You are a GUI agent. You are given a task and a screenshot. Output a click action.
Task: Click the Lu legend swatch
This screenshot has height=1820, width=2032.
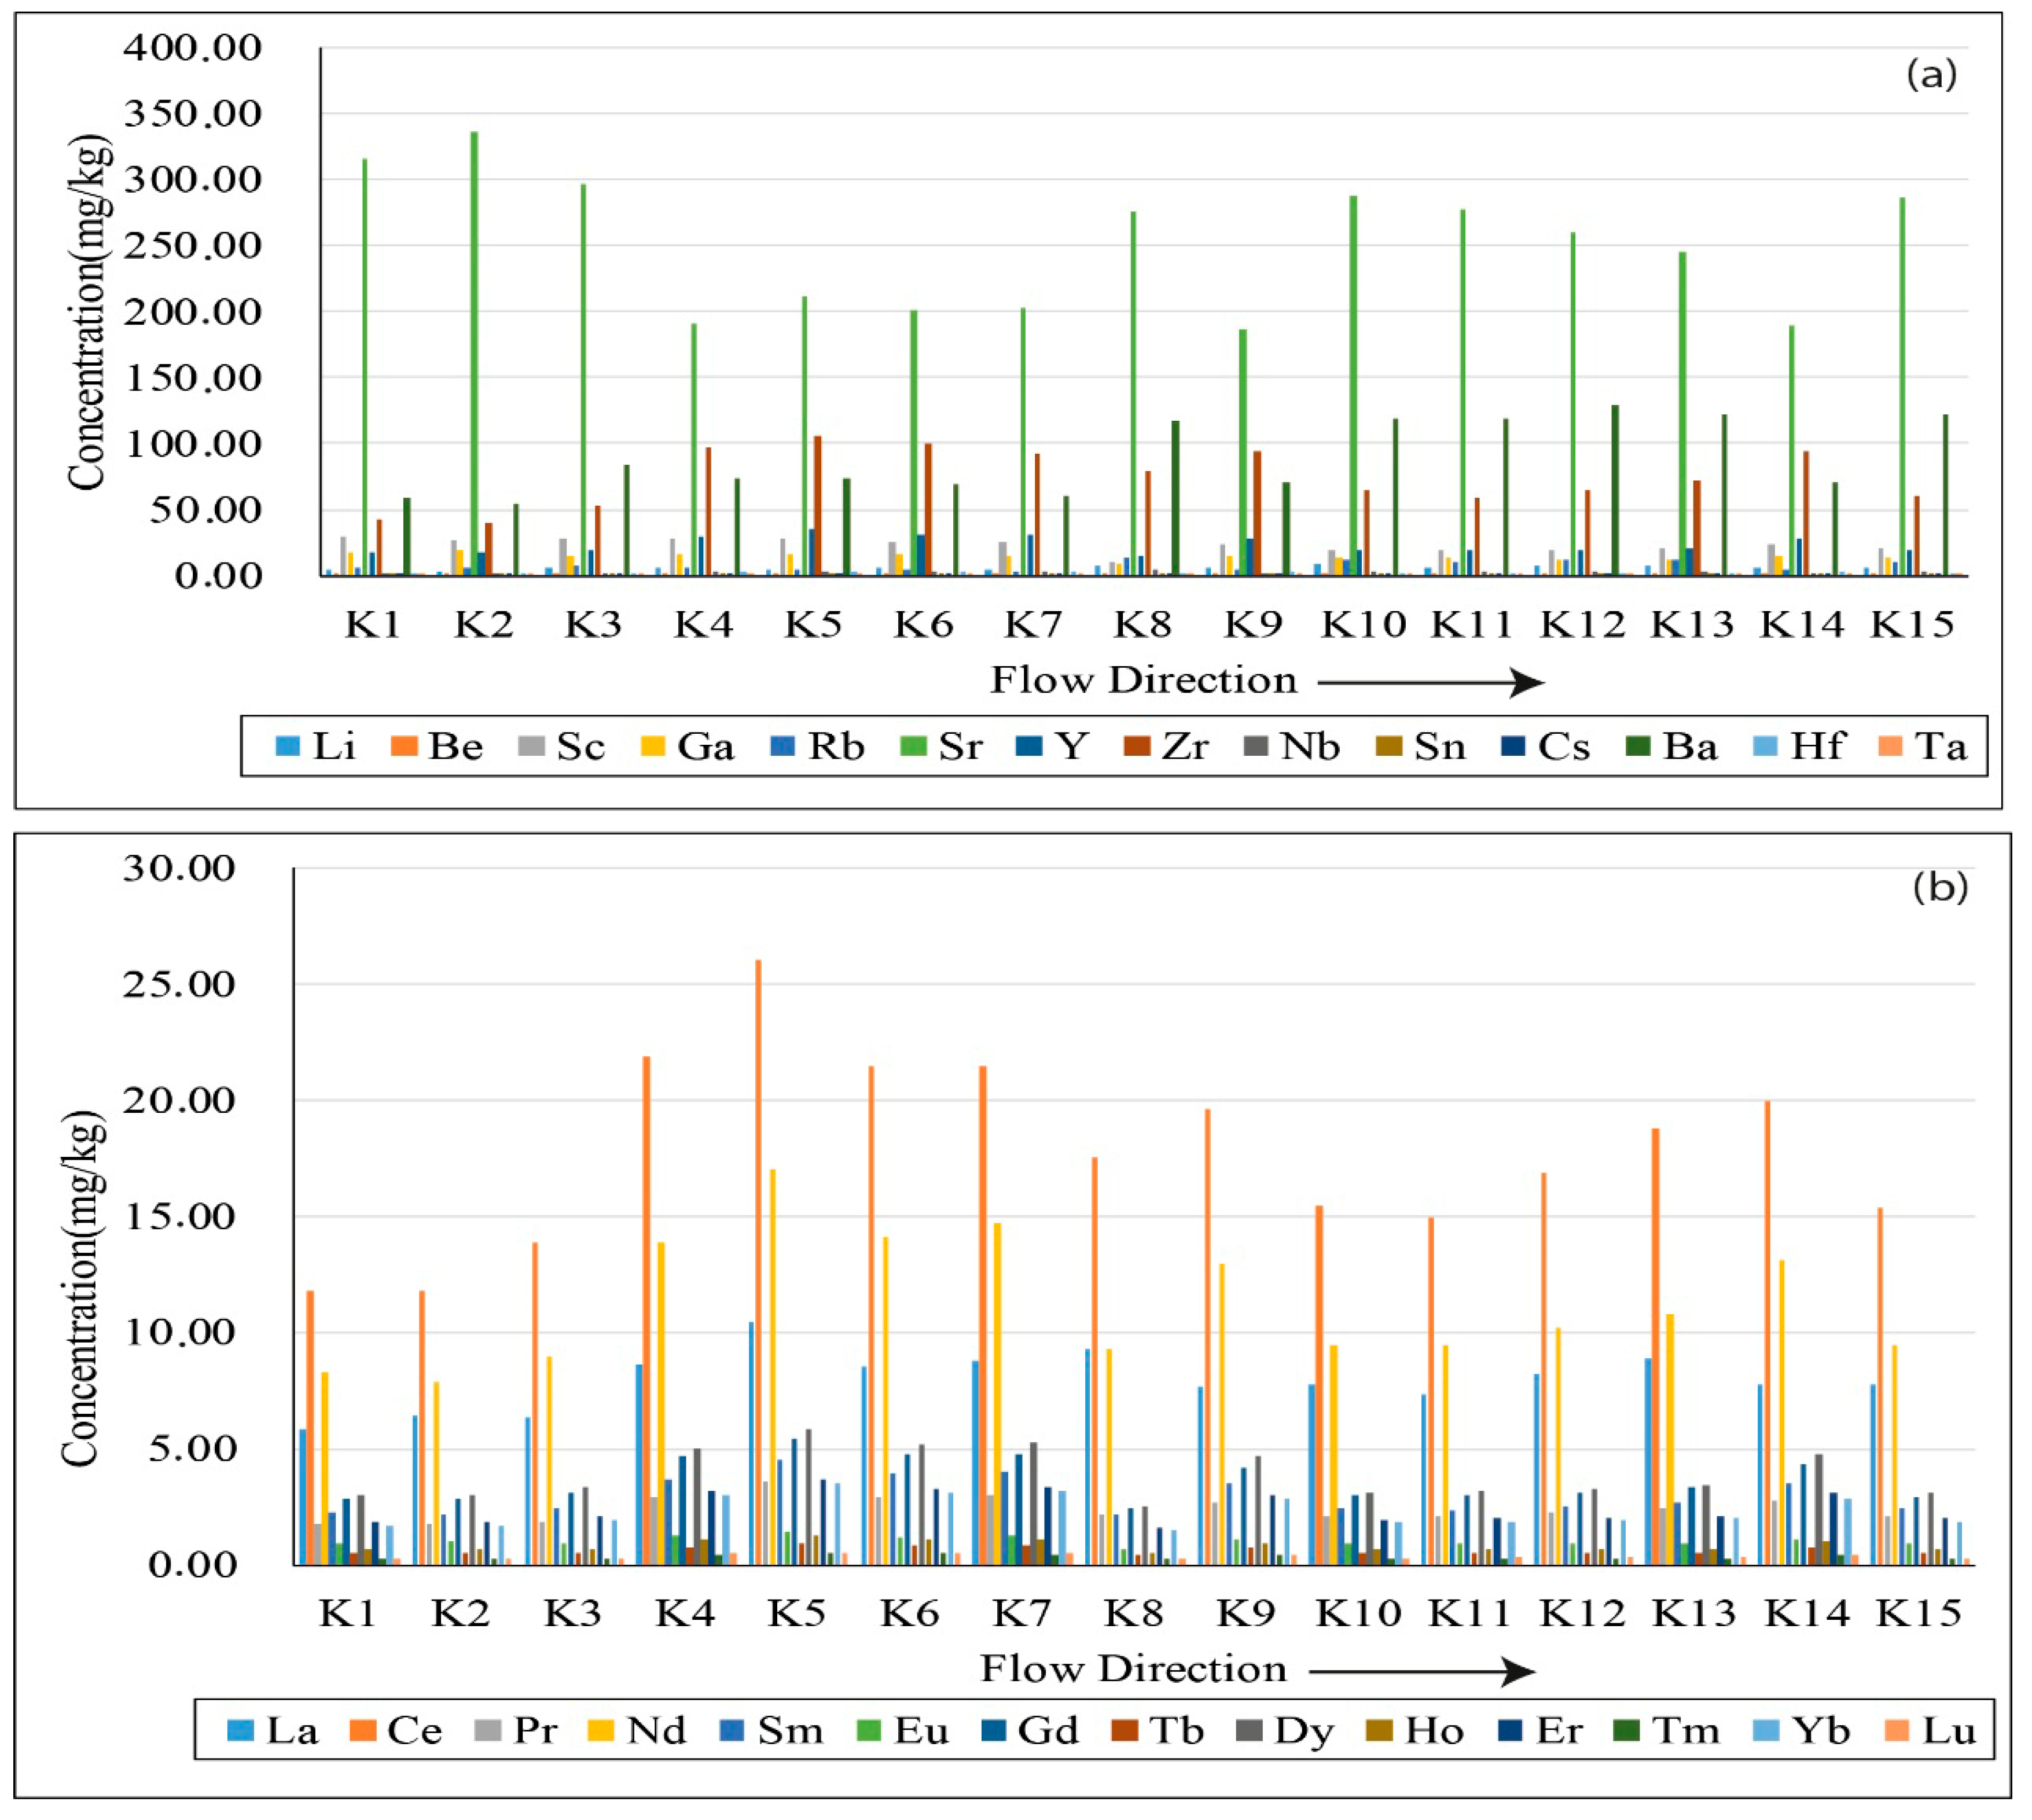pos(1897,1730)
